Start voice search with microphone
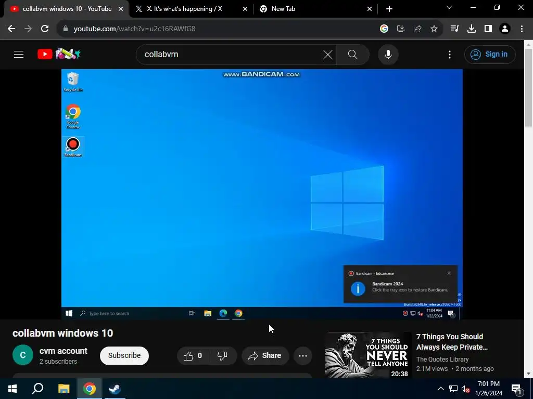 click(x=388, y=54)
